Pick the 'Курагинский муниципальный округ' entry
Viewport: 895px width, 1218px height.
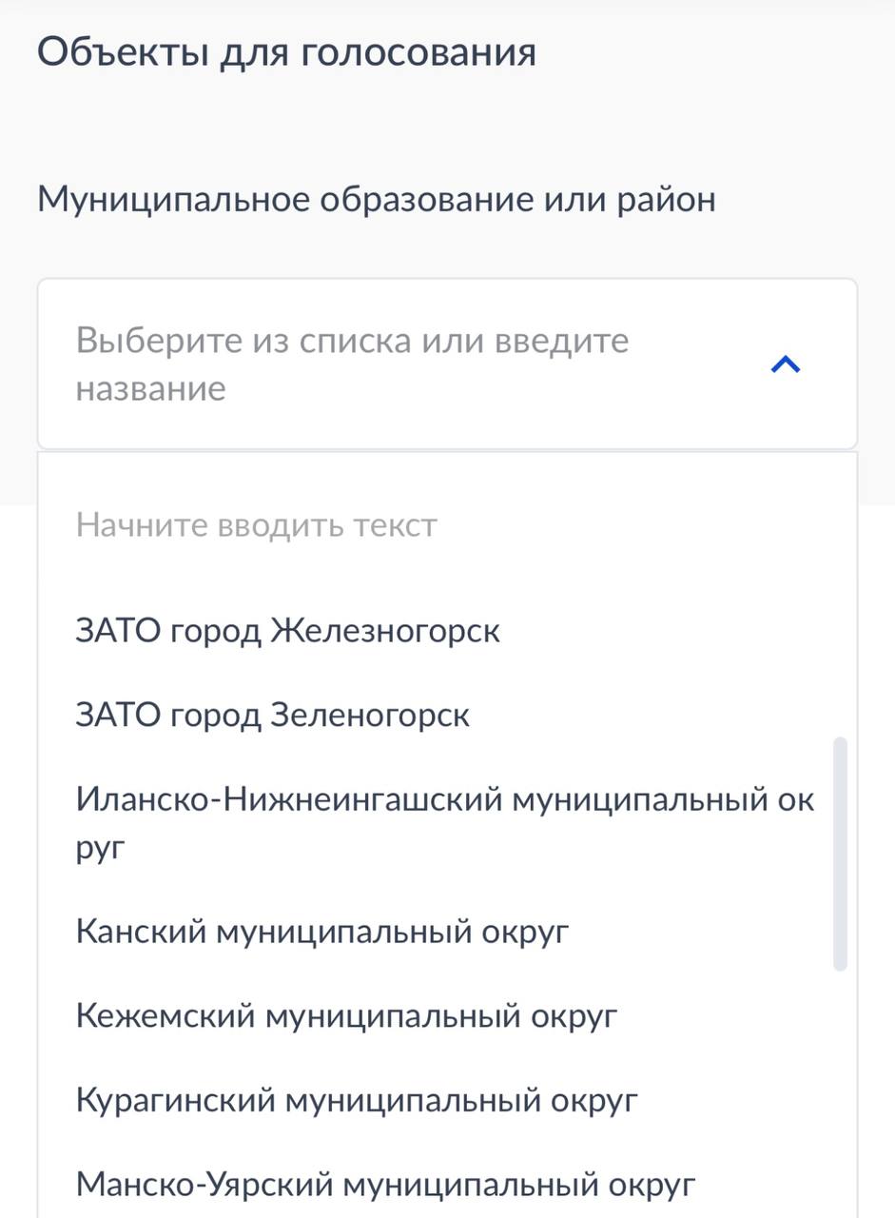(x=357, y=1101)
